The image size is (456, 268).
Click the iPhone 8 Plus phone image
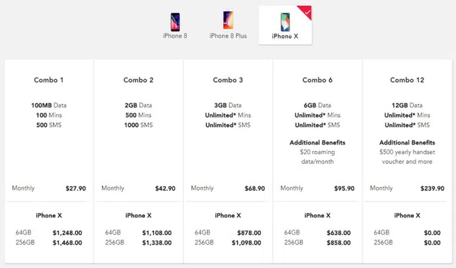click(228, 20)
